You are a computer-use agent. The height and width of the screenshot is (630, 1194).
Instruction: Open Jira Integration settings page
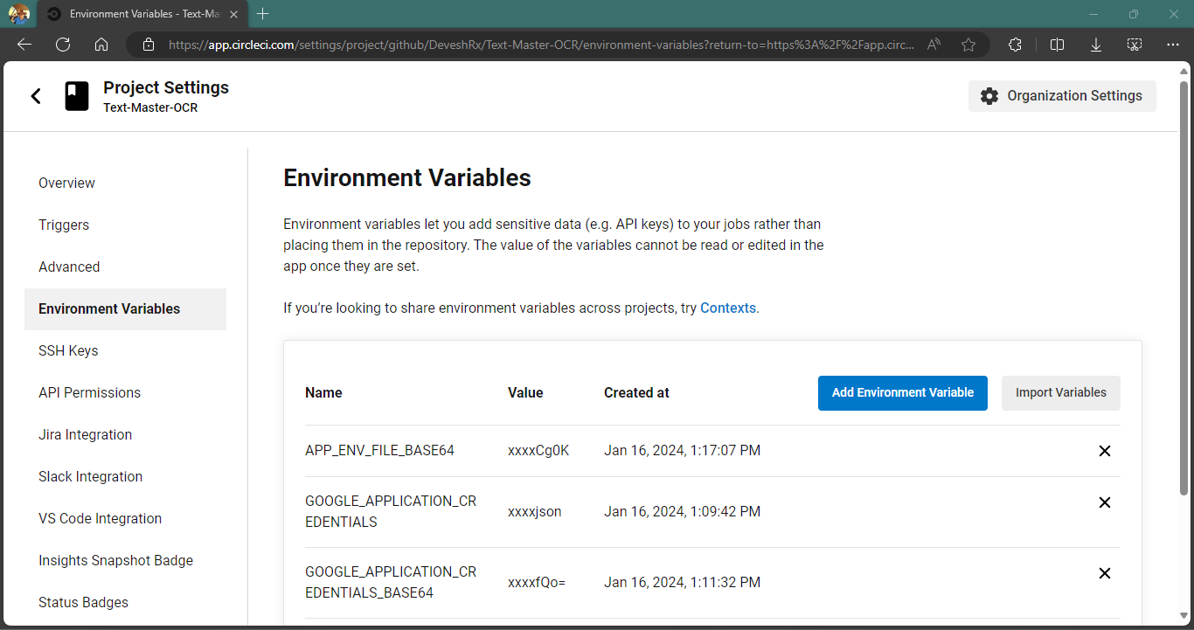[x=125, y=435]
